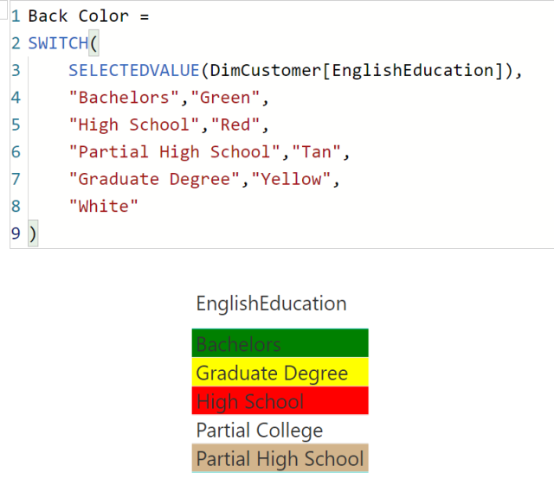Click the SELECTEDVALUE function name
Screen dimensions: 554x479
(134, 70)
